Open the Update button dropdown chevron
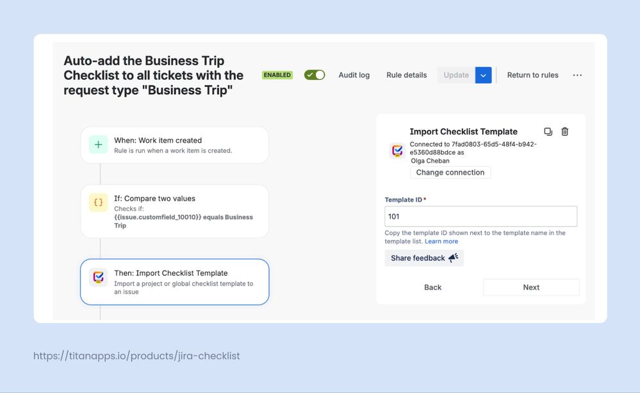This screenshot has height=393, width=640. pos(484,75)
